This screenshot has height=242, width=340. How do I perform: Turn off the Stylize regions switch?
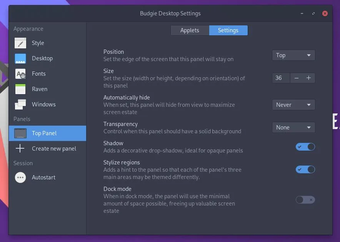305,169
